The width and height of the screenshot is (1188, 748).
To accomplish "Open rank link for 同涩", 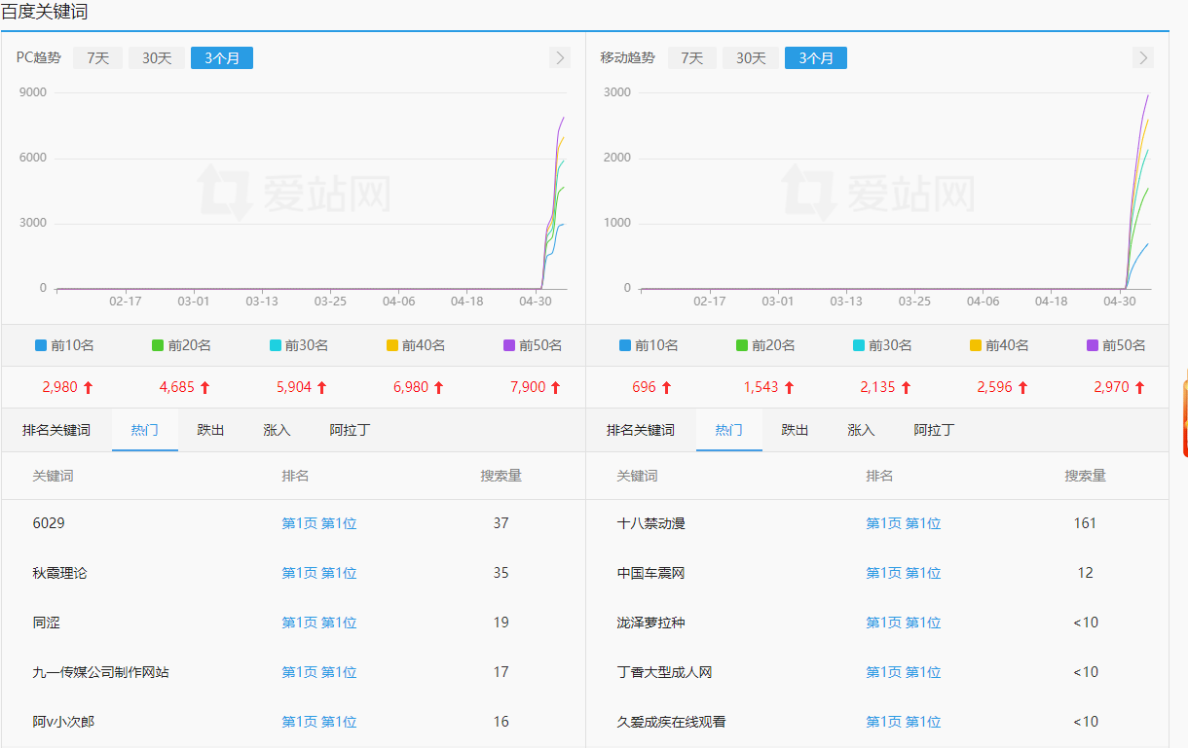I will 319,623.
